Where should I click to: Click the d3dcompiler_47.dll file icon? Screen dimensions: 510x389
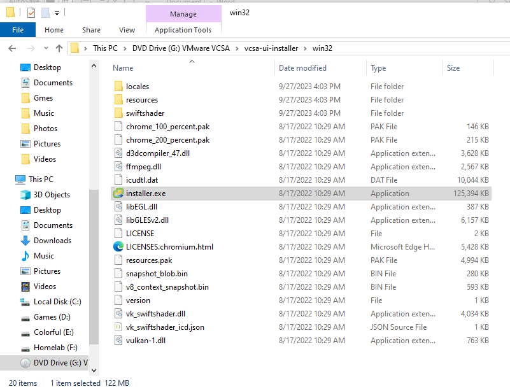tap(118, 153)
